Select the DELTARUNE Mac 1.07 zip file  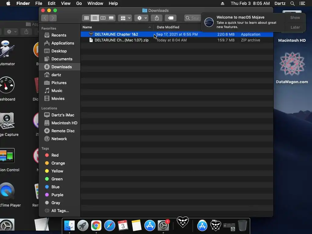point(177,40)
